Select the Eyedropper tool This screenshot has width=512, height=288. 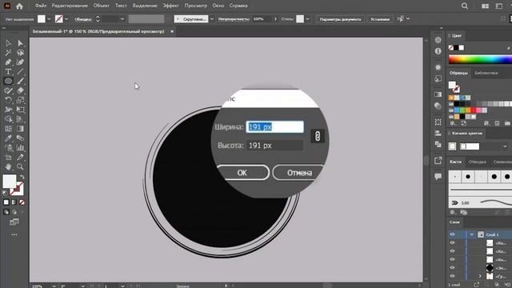pyautogui.click(x=8, y=138)
